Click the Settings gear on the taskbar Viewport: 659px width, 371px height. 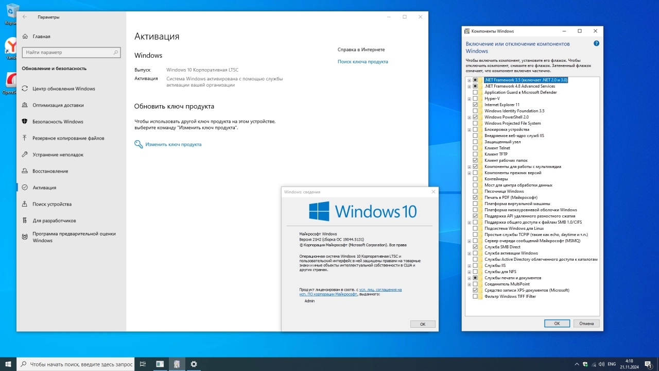194,364
